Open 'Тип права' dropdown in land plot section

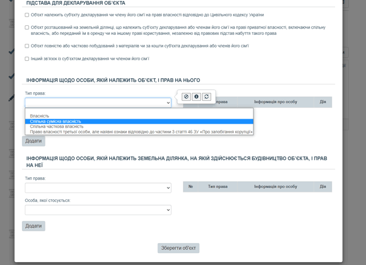point(98,187)
